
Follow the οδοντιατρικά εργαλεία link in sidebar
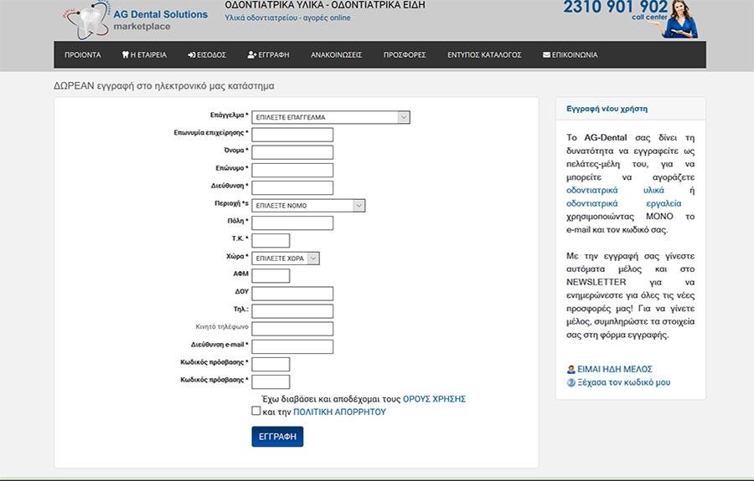pyautogui.click(x=623, y=203)
